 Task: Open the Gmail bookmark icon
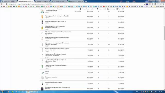pos(4,6)
